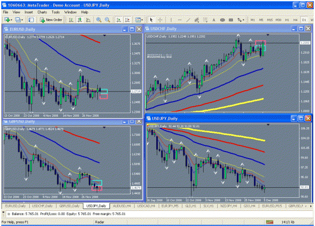Image resolution: width=315 pixels, height=226 pixels.
Task: Expand the Profiles dropdown arrow
Action: tap(22, 20)
